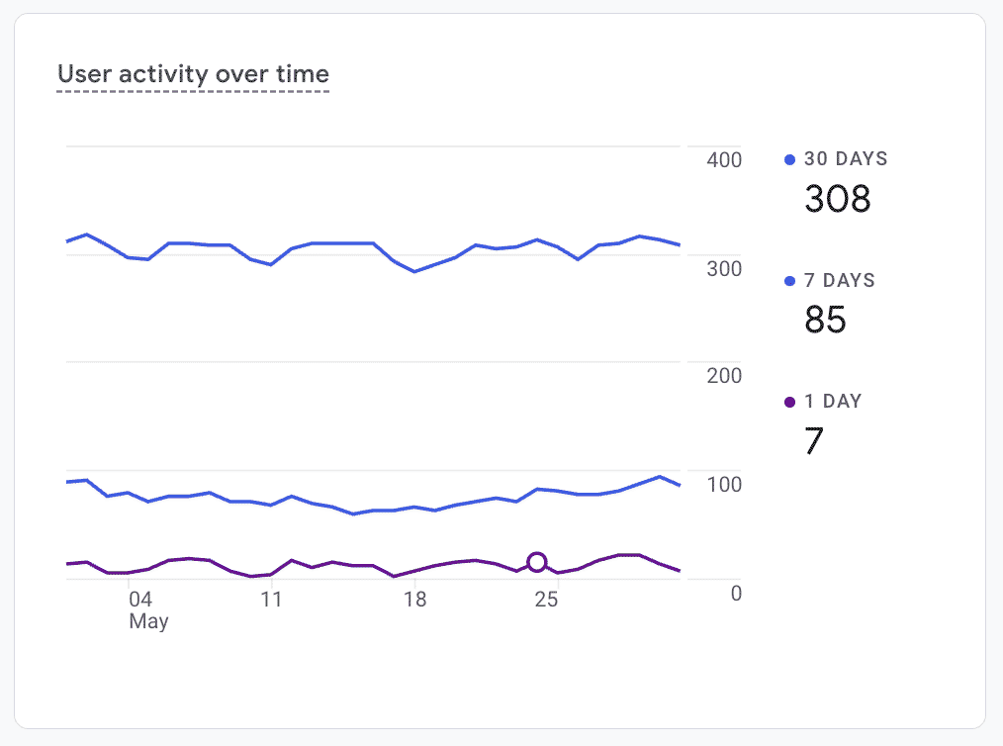
Task: Click the purple 1 DAY legend dot
Action: (x=789, y=402)
